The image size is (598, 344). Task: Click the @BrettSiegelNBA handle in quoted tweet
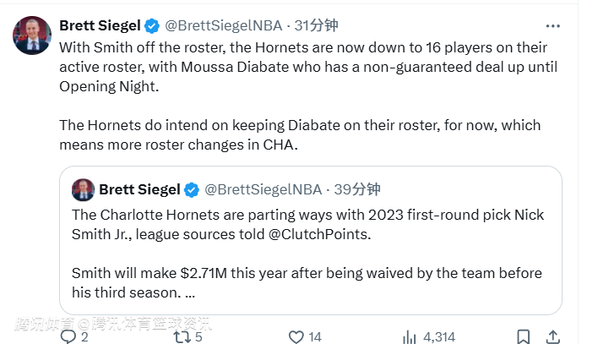click(x=264, y=189)
